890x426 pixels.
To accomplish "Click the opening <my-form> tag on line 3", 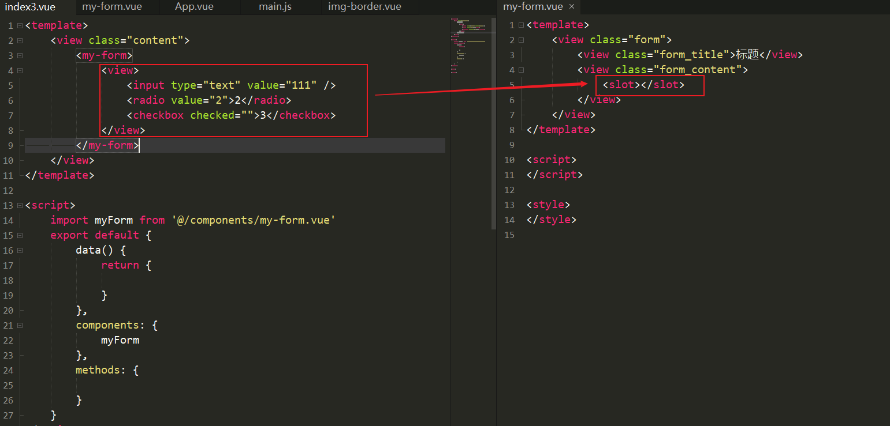I will pos(104,55).
